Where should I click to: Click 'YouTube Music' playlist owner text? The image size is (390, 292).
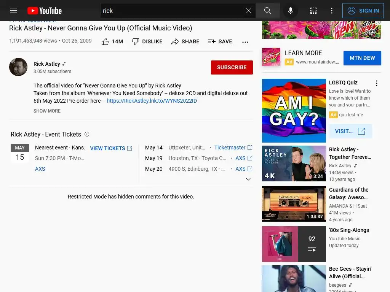(344, 239)
